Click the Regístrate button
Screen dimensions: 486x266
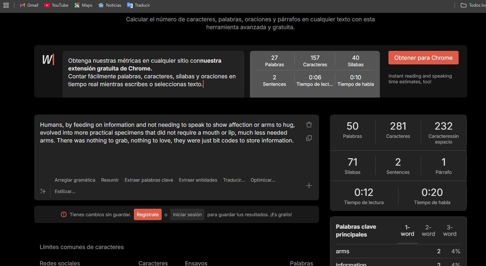[x=148, y=215]
